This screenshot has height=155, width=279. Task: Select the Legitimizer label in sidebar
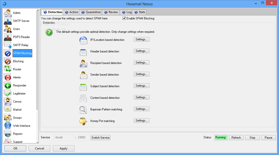(19, 94)
